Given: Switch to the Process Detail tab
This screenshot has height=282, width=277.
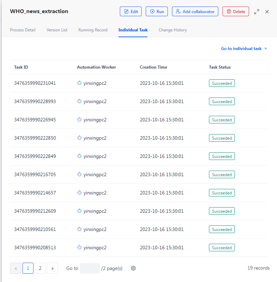Looking at the screenshot, I should 23,30.
